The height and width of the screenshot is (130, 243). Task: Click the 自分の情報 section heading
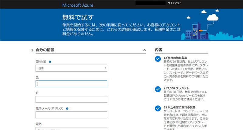(45, 50)
